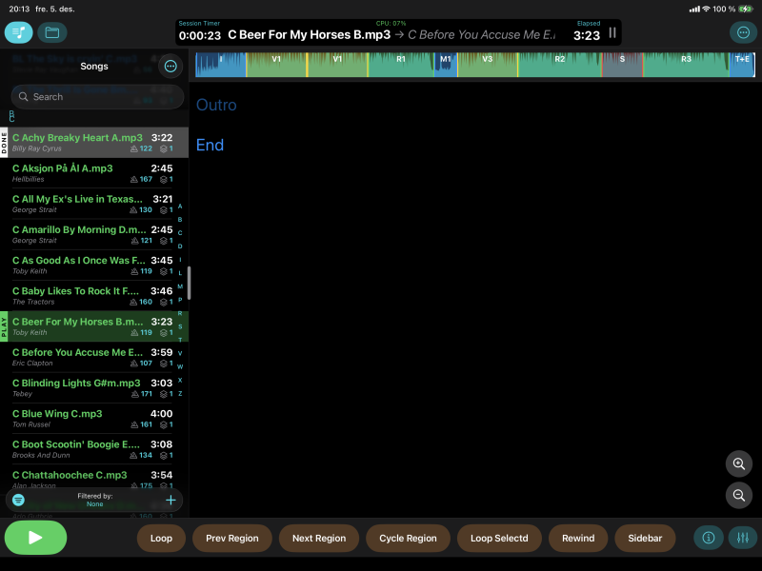This screenshot has height=571, width=762.
Task: Expand the Filtered by None selector
Action: click(94, 500)
